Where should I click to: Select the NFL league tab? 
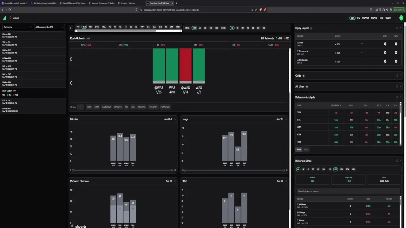[x=358, y=18]
